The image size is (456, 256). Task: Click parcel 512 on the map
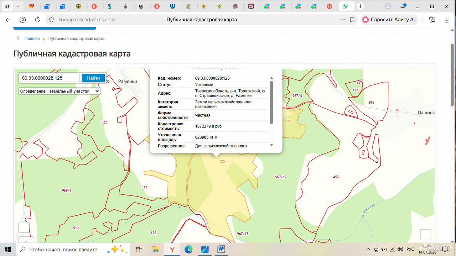click(144, 187)
